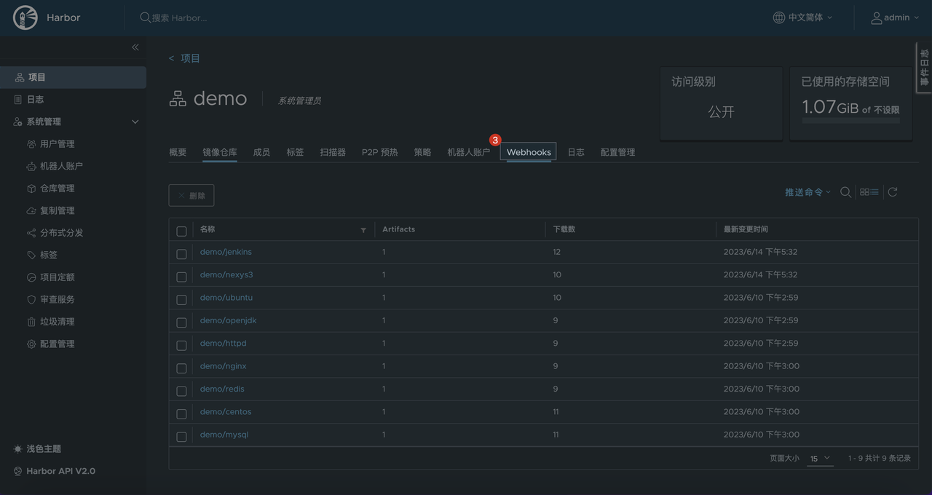The height and width of the screenshot is (495, 932).
Task: Select the demo/jenkins row checkbox
Action: (x=181, y=254)
